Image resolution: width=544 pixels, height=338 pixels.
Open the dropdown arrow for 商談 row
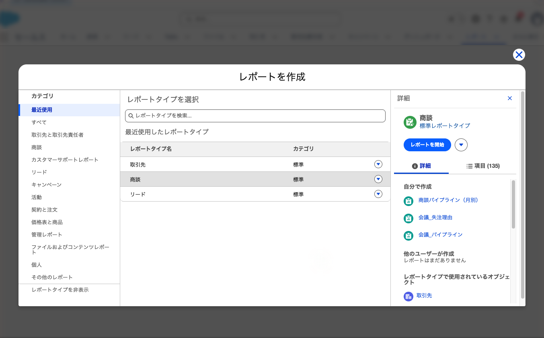pos(378,179)
